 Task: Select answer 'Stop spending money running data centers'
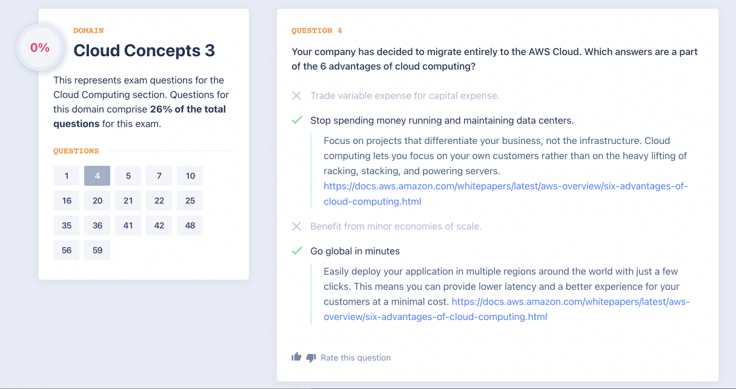click(x=442, y=120)
